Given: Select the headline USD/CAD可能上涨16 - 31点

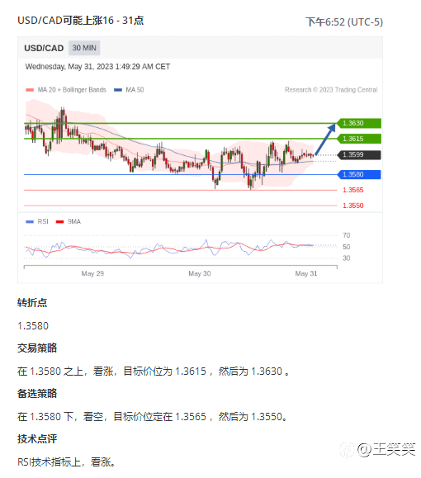Looking at the screenshot, I should point(80,21).
